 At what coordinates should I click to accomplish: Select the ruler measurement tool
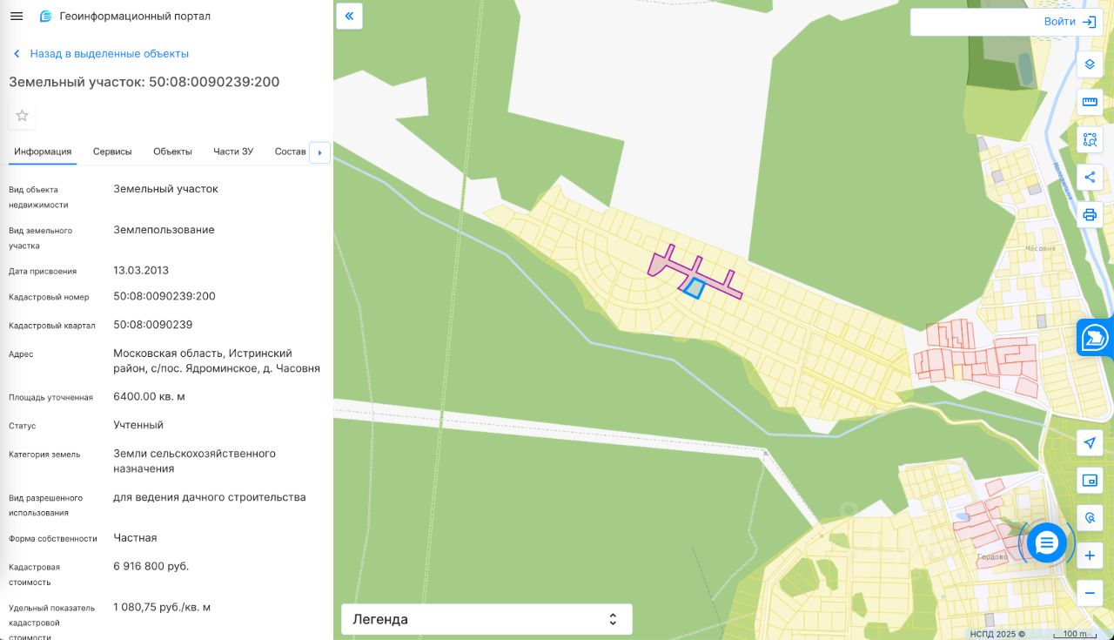click(x=1090, y=102)
